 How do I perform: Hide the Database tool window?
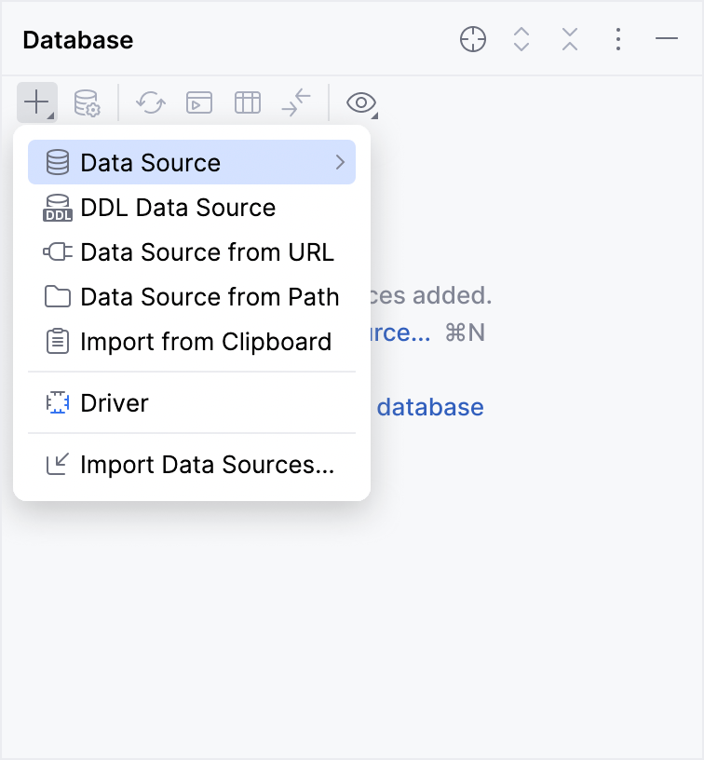click(667, 39)
